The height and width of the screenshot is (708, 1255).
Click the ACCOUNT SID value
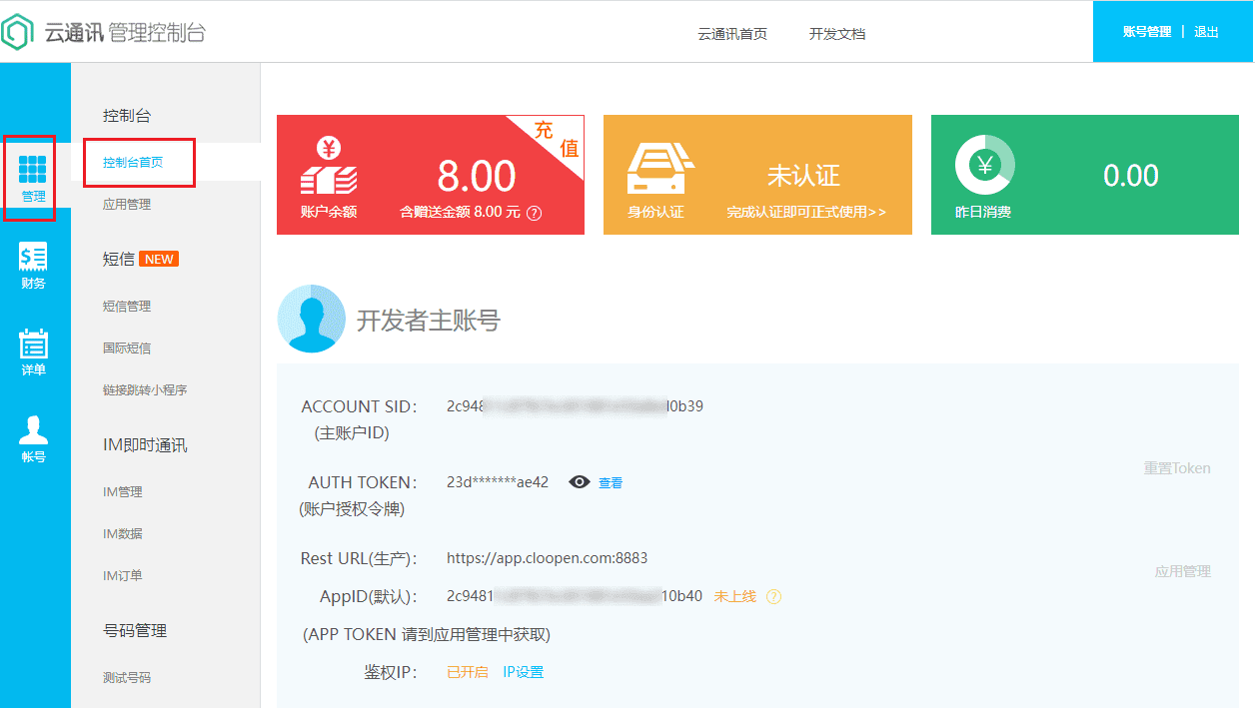(x=575, y=406)
